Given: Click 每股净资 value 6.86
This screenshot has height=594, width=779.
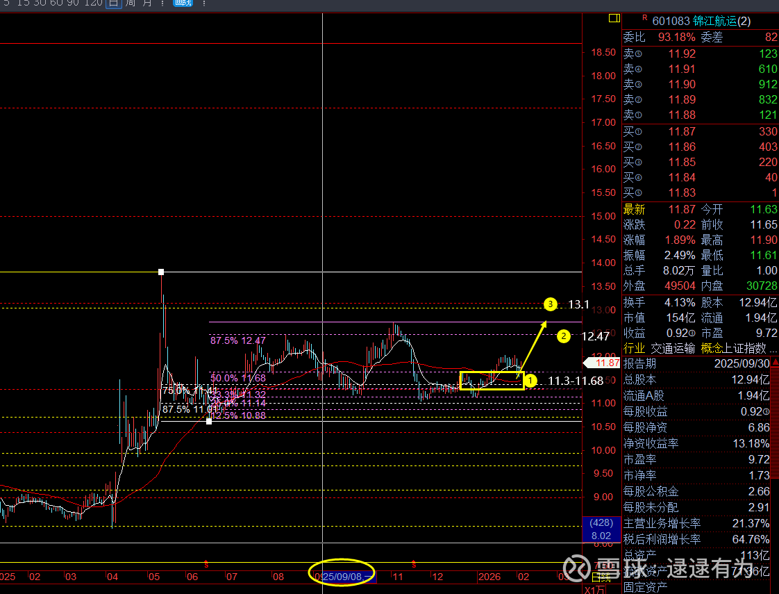Looking at the screenshot, I should tap(759, 428).
